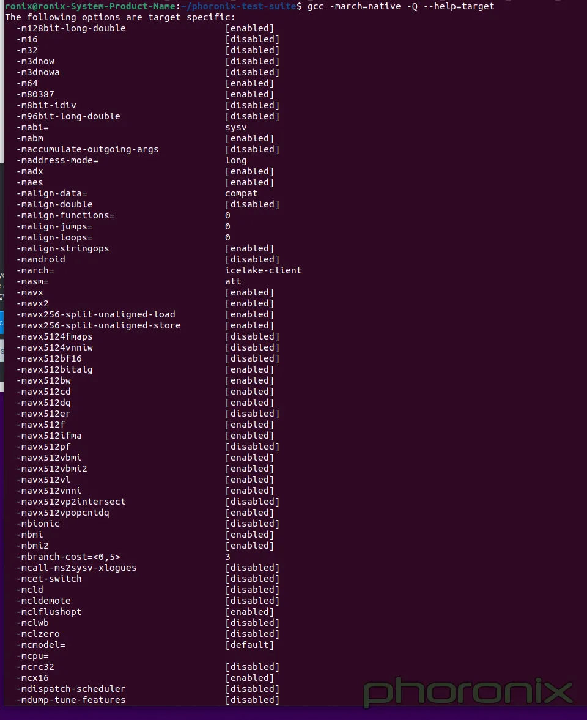
Task: Click the -mbranch-cost=<0,5> option text
Action: click(68, 557)
